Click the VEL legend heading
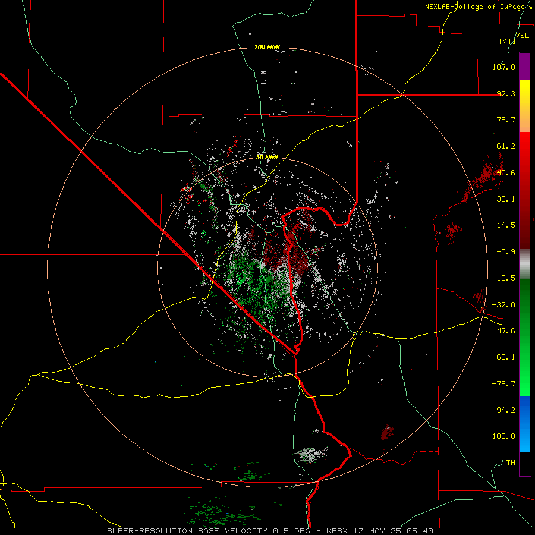Screen dimensions: 535x535 (x=522, y=36)
